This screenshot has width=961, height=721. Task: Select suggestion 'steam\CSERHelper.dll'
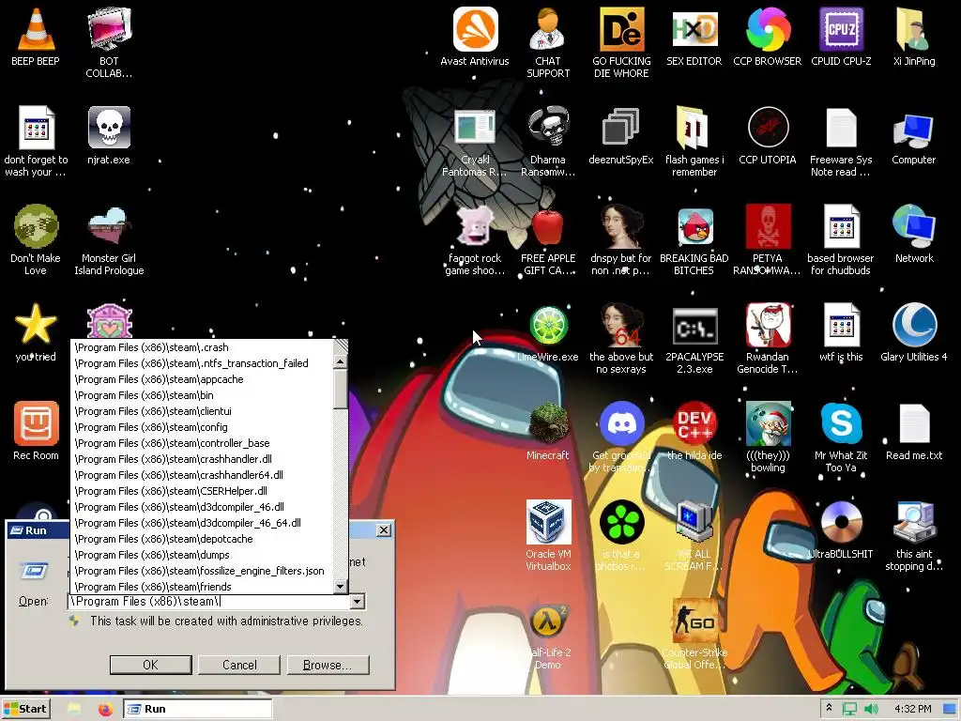[203, 491]
